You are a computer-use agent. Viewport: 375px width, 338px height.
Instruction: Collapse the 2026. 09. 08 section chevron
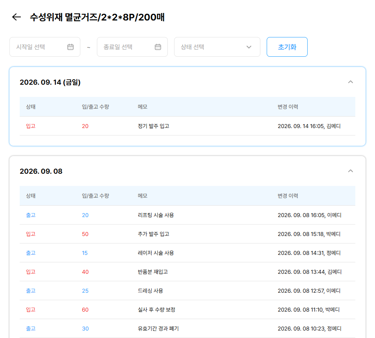[x=350, y=171]
